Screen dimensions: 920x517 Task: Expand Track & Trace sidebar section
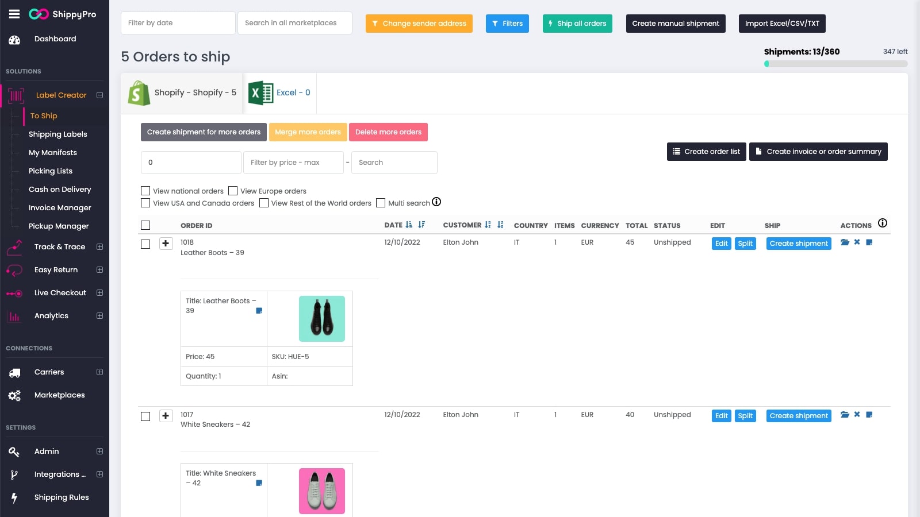(99, 247)
